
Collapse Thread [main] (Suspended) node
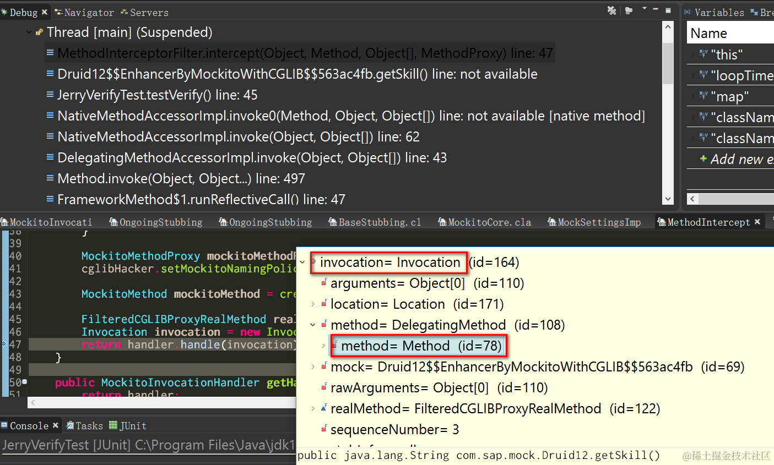(29, 32)
